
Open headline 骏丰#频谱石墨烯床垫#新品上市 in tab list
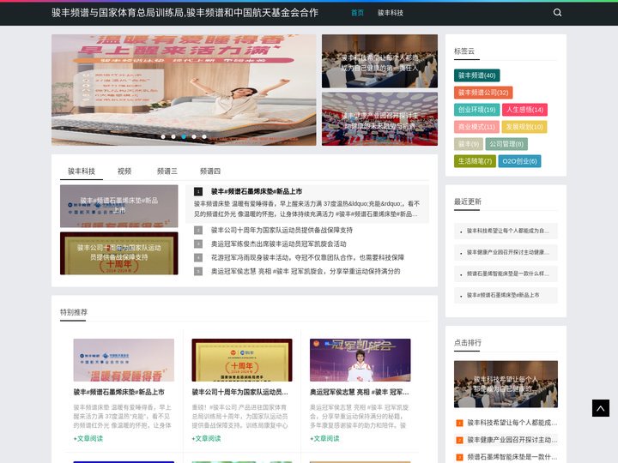click(x=257, y=191)
